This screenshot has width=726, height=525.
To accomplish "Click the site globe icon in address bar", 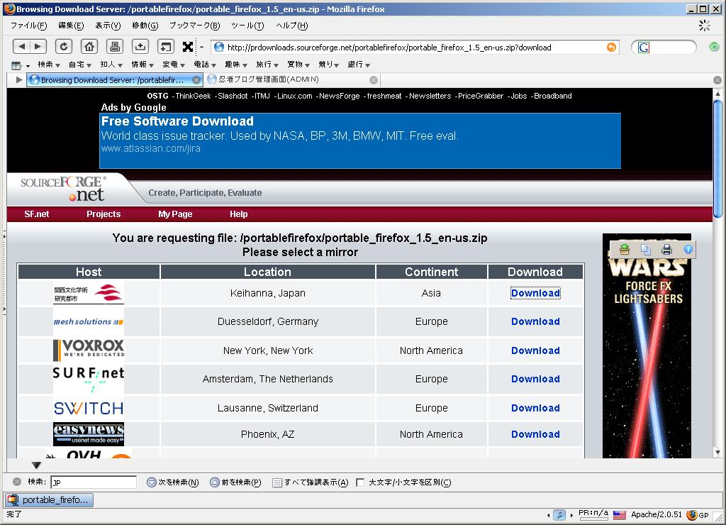I will [x=219, y=48].
